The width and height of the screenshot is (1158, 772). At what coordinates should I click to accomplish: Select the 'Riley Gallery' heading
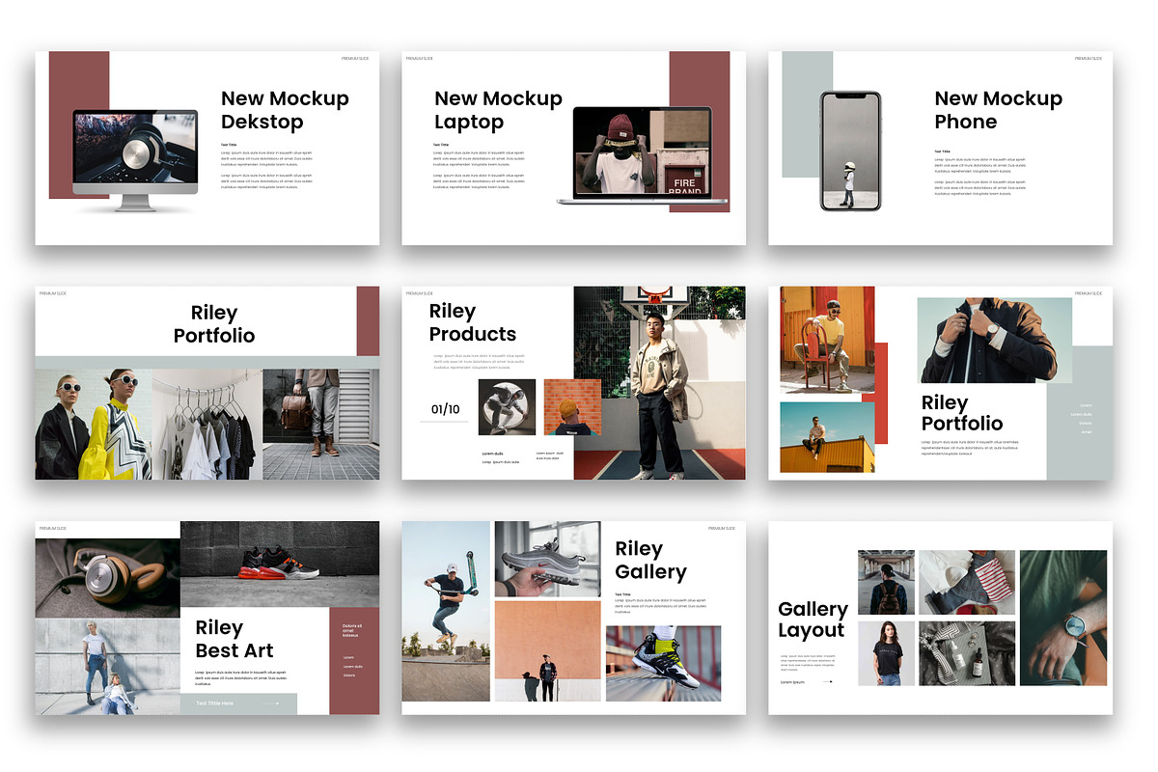pos(651,561)
